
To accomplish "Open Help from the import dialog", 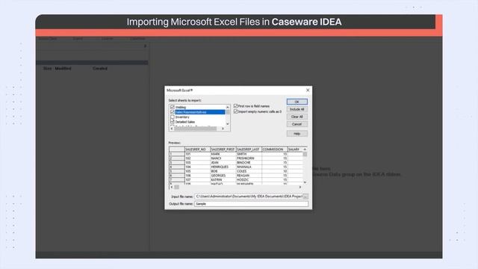I will [x=297, y=134].
